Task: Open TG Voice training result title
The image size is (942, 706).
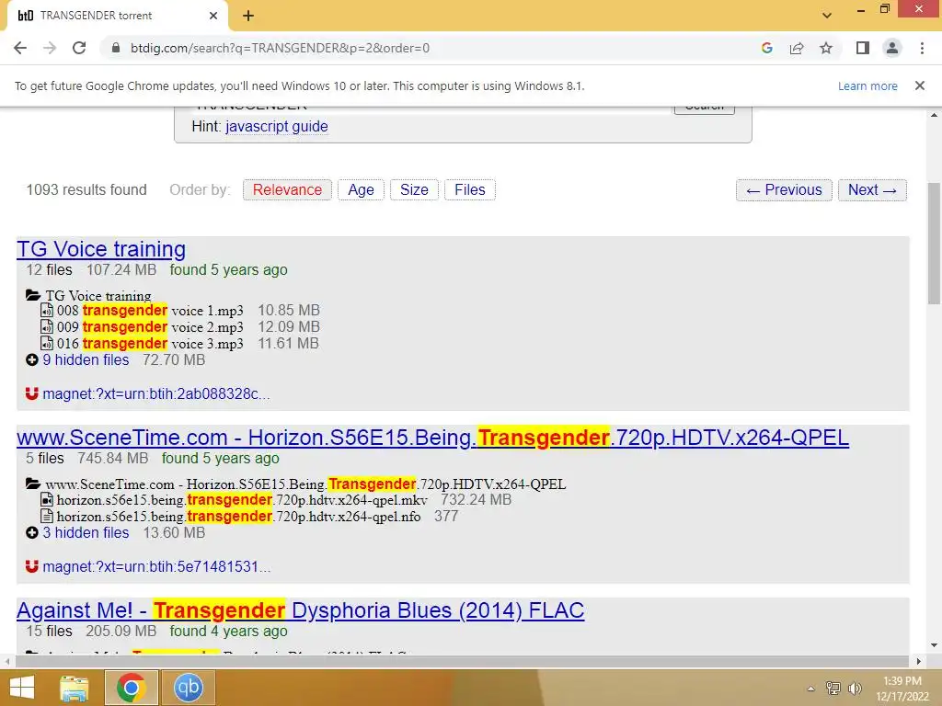Action: (x=101, y=248)
